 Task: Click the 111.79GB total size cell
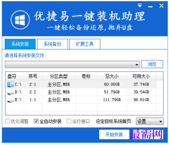pyautogui.click(x=112, y=100)
